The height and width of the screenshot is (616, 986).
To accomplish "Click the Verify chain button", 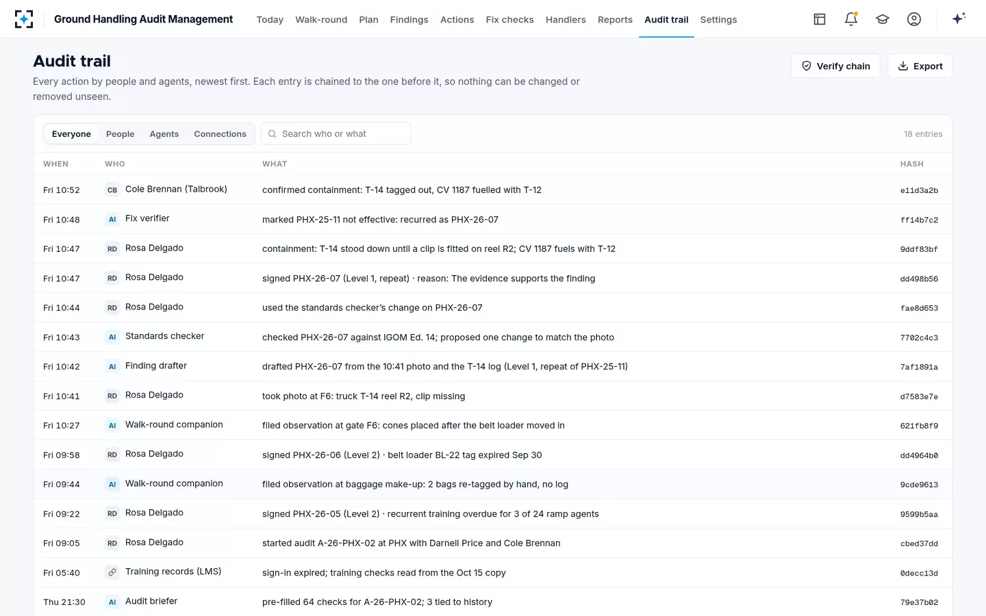I will pos(835,66).
